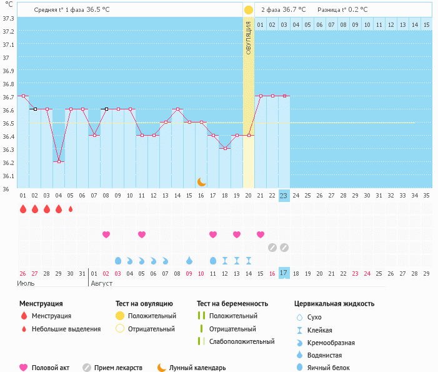Click the Положительный ovulation test legend label
The image size is (438, 372).
(x=152, y=316)
